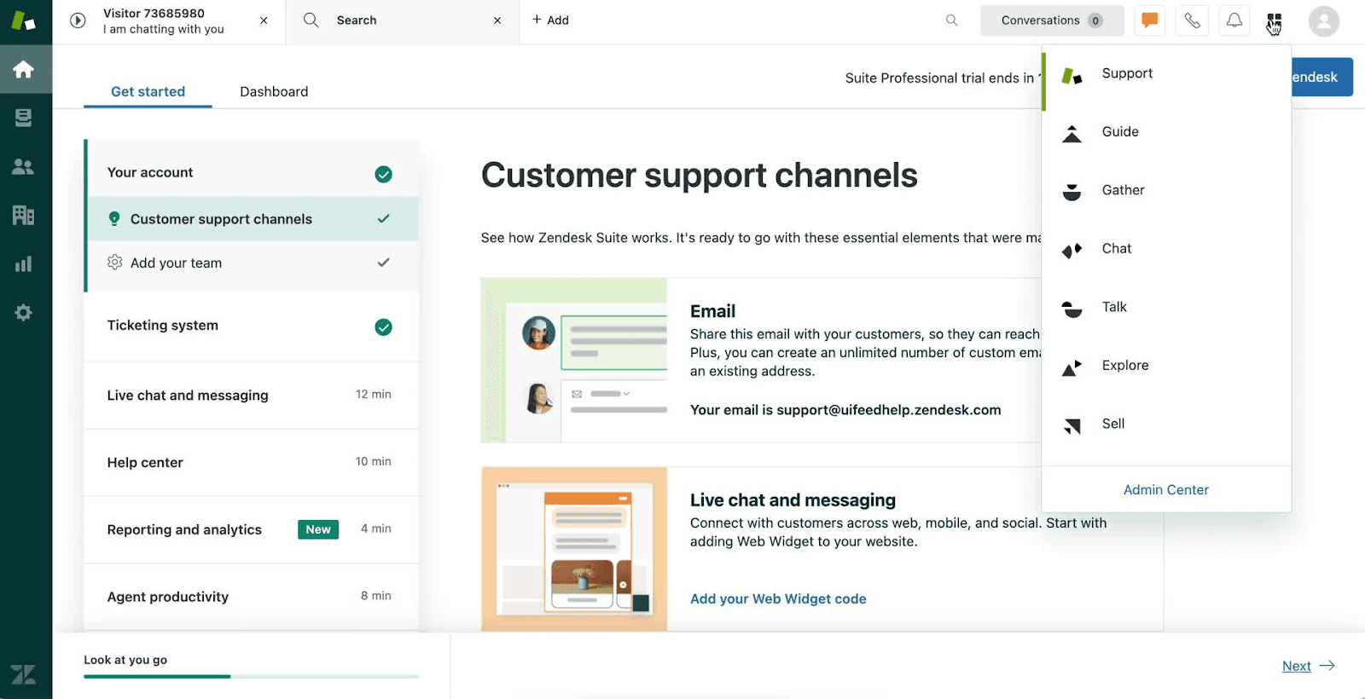Select Customer support channels step
The image size is (1365, 699).
(253, 219)
